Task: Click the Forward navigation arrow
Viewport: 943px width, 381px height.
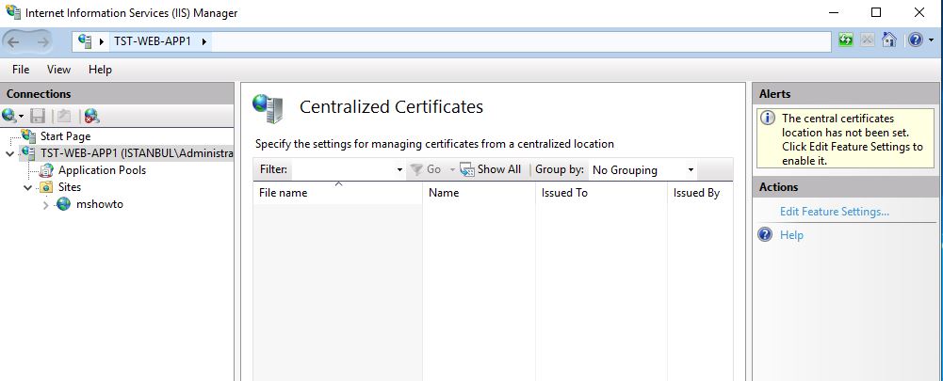Action: [x=42, y=41]
